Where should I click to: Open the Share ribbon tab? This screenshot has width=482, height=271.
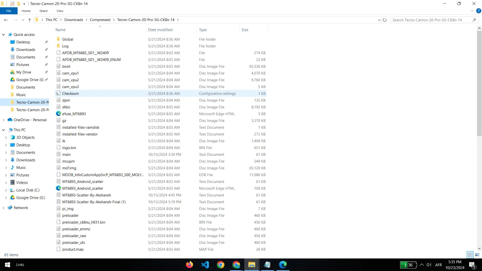click(x=43, y=11)
